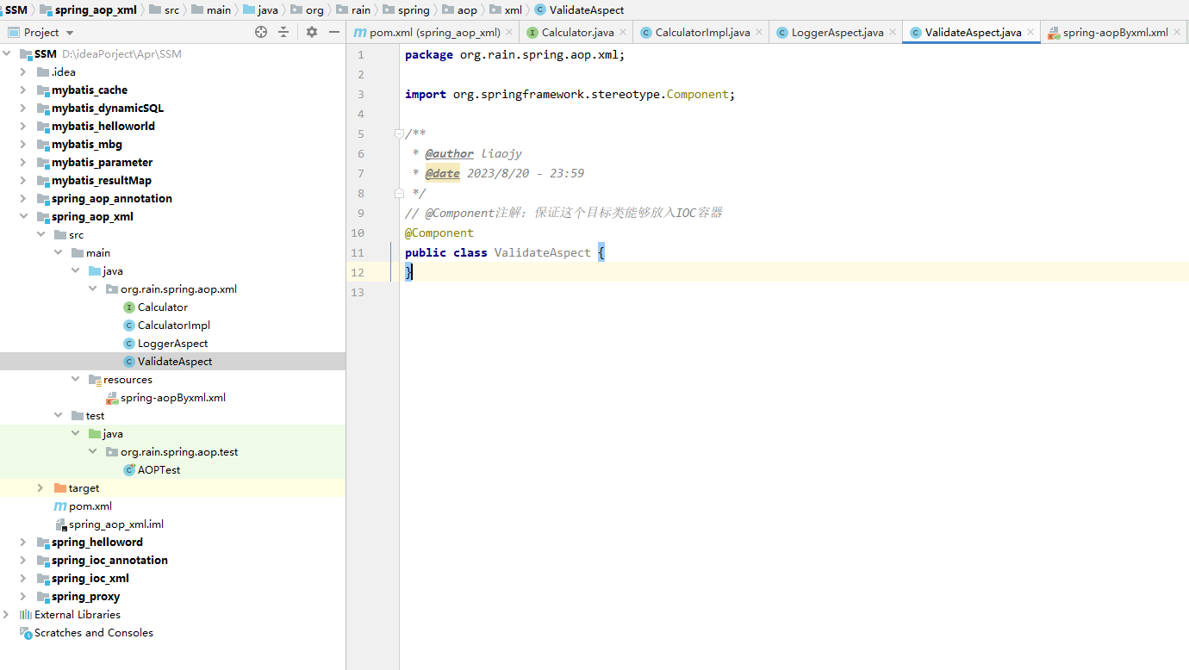Close the Calculator.java tab
The width and height of the screenshot is (1189, 670).
[623, 32]
